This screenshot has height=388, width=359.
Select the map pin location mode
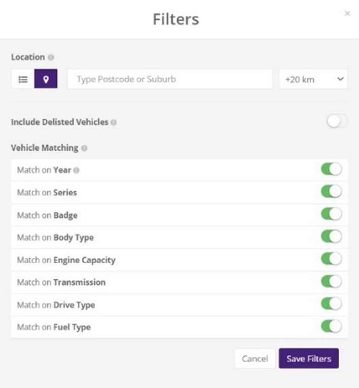tap(46, 79)
